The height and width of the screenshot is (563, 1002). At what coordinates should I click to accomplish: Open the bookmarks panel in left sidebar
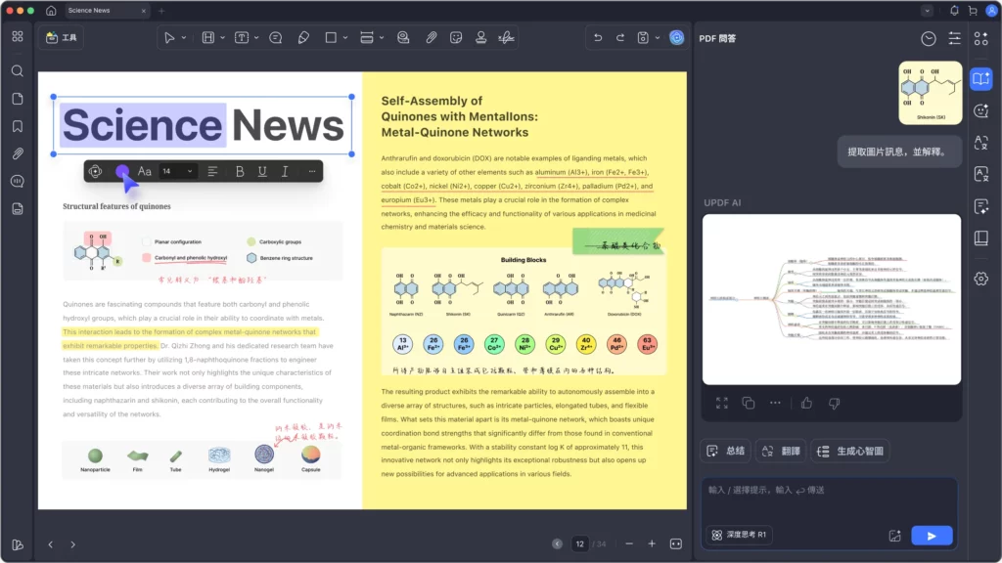pyautogui.click(x=18, y=126)
